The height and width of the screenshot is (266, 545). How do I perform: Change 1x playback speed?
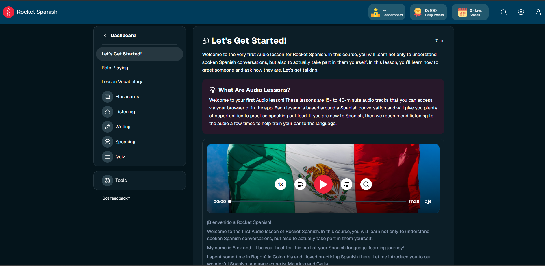coord(281,184)
